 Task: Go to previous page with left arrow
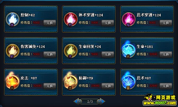(78, 101)
